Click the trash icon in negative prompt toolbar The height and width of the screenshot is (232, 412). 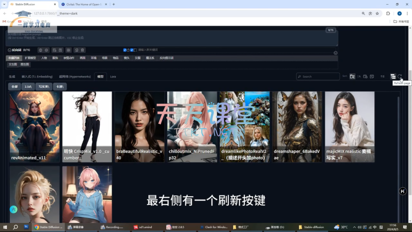click(82, 50)
